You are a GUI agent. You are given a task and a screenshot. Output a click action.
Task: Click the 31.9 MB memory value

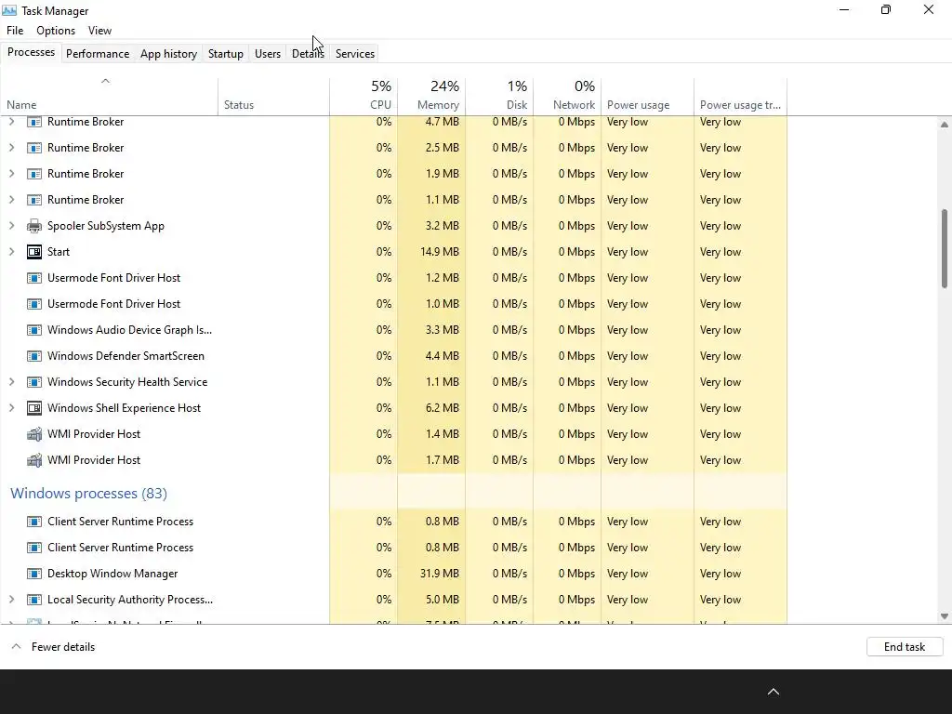[x=440, y=573]
